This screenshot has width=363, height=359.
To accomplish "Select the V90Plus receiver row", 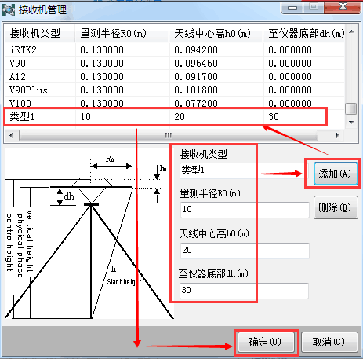I will [x=175, y=90].
